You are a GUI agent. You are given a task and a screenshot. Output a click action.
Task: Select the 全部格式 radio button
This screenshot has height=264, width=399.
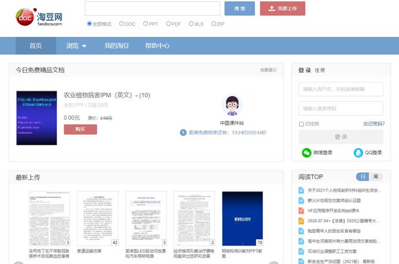89,24
